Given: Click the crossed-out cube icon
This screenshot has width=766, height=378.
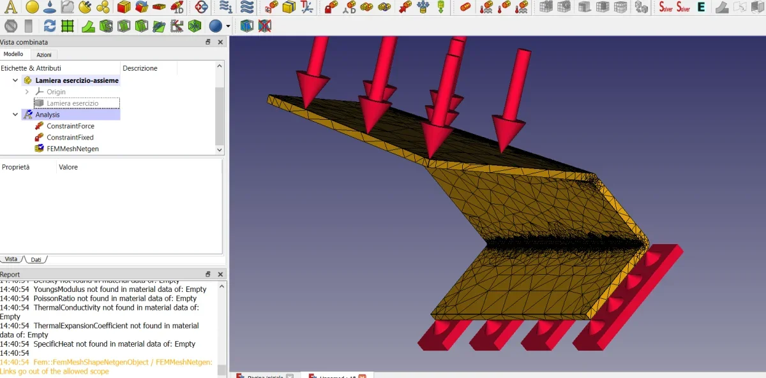Looking at the screenshot, I should click(264, 26).
